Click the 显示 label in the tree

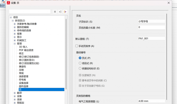[19, 37]
